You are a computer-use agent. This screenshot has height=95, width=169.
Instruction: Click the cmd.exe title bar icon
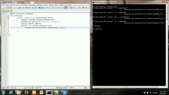click(x=93, y=2)
